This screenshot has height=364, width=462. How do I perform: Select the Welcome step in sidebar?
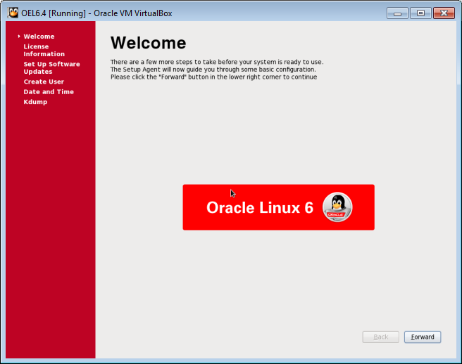pos(39,37)
